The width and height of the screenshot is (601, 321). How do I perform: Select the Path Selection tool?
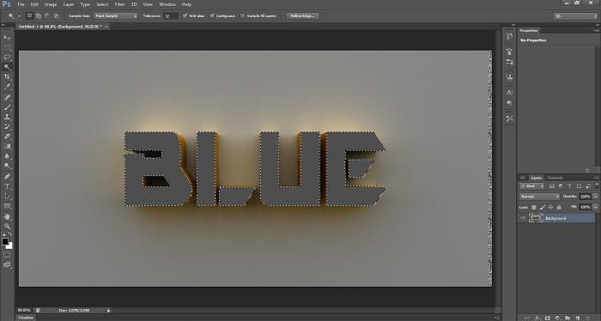(7, 197)
